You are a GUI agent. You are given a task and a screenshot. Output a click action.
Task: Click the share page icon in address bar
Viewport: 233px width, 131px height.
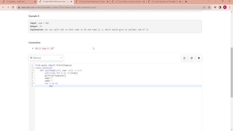tap(204, 7)
